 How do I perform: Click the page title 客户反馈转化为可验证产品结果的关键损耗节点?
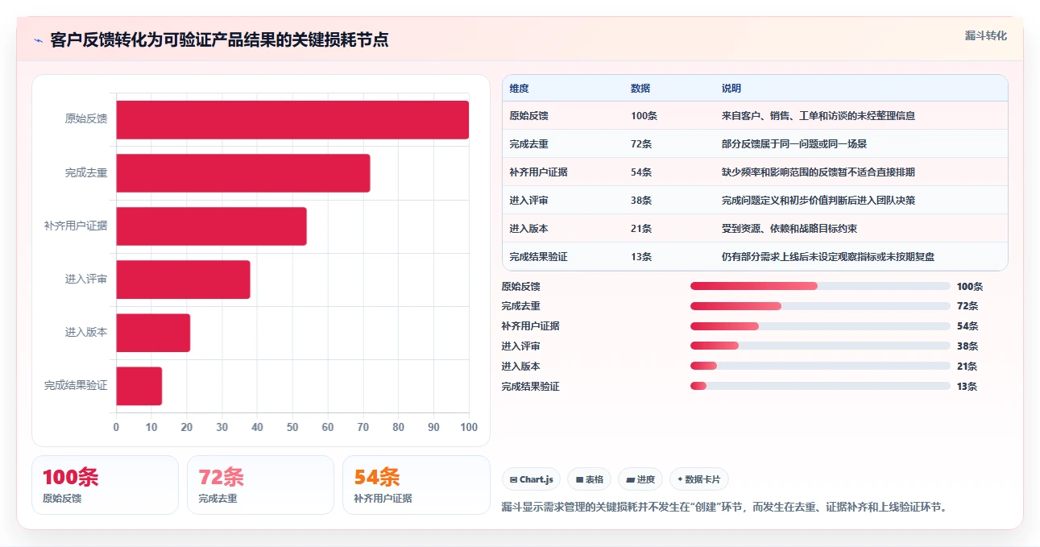(x=219, y=39)
